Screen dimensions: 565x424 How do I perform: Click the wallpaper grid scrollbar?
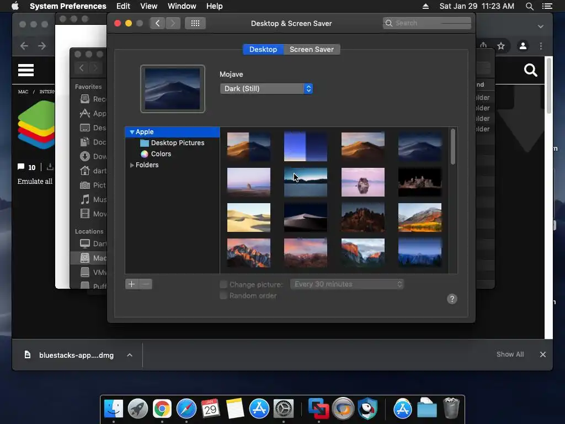pyautogui.click(x=453, y=147)
